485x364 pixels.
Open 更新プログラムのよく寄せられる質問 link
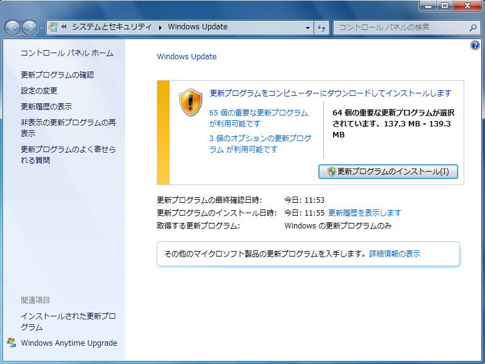(x=68, y=155)
